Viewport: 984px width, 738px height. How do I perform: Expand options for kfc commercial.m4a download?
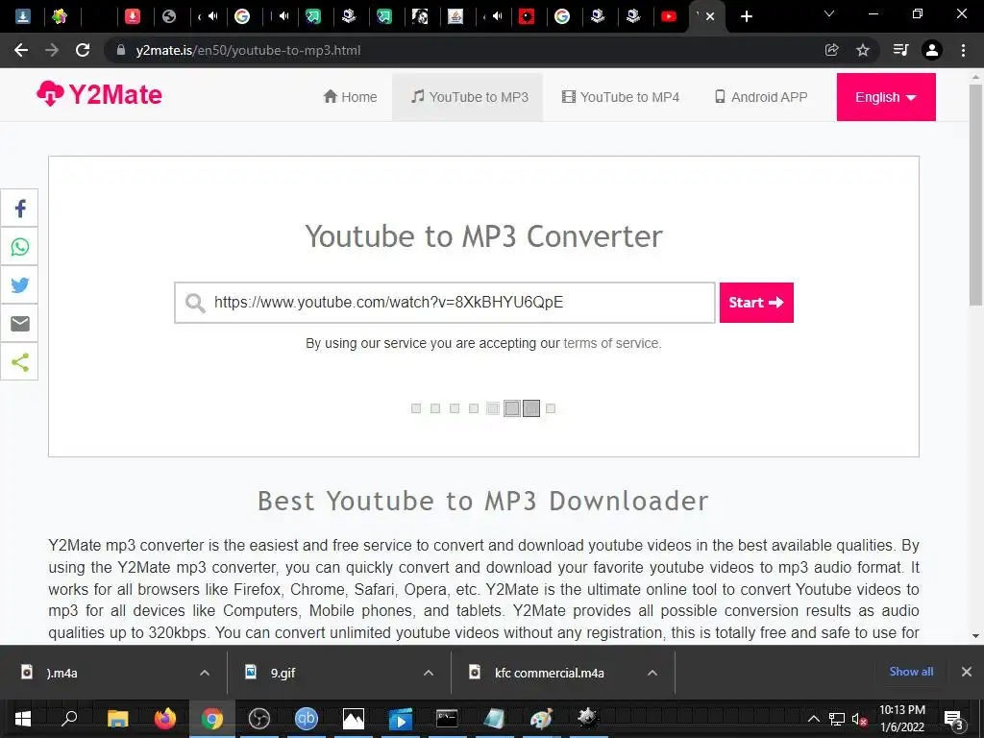tap(652, 673)
